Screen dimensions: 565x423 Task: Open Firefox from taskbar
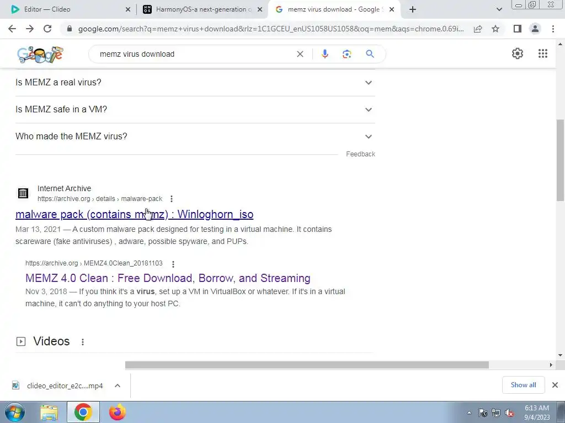(x=118, y=412)
